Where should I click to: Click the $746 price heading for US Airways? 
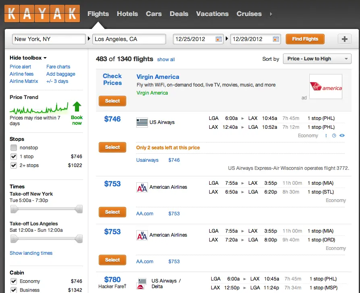tap(112, 119)
